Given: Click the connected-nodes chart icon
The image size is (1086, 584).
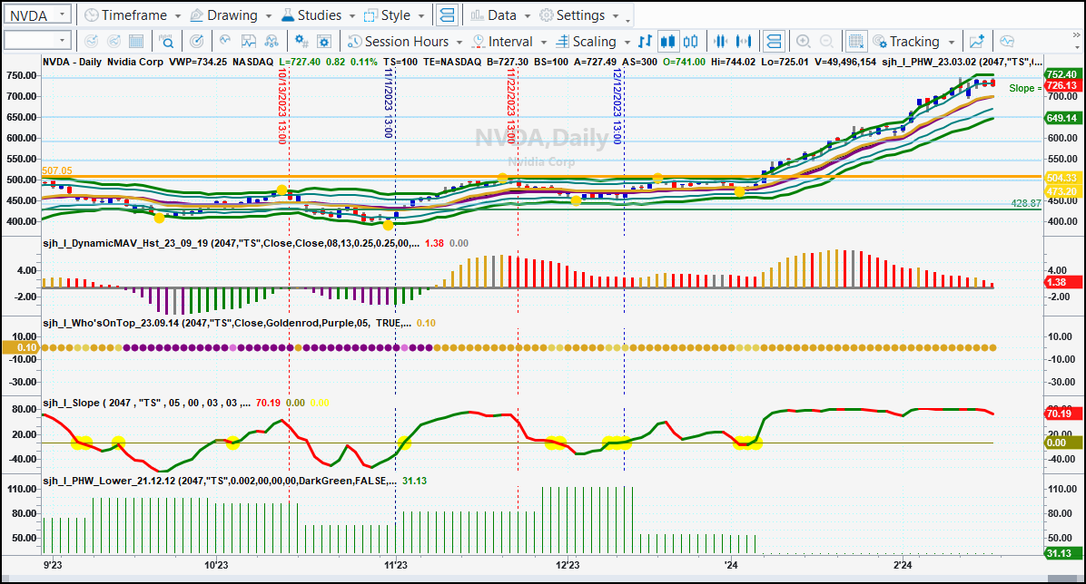Looking at the screenshot, I should (271, 42).
